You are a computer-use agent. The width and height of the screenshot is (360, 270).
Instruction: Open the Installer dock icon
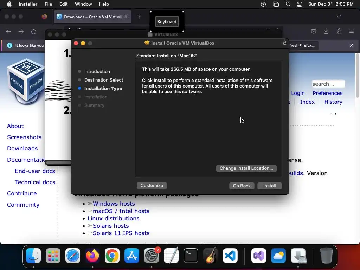(x=298, y=256)
